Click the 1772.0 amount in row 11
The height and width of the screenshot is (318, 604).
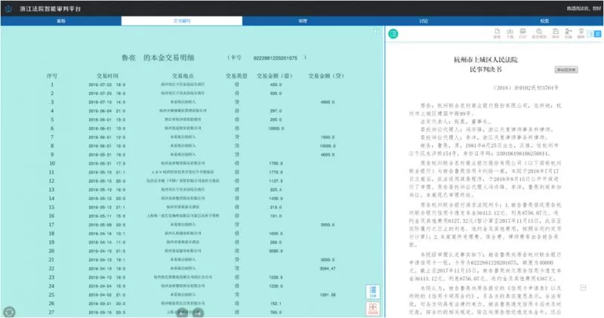click(276, 172)
